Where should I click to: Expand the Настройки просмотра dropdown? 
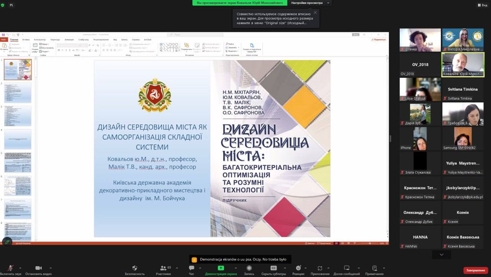point(309,3)
